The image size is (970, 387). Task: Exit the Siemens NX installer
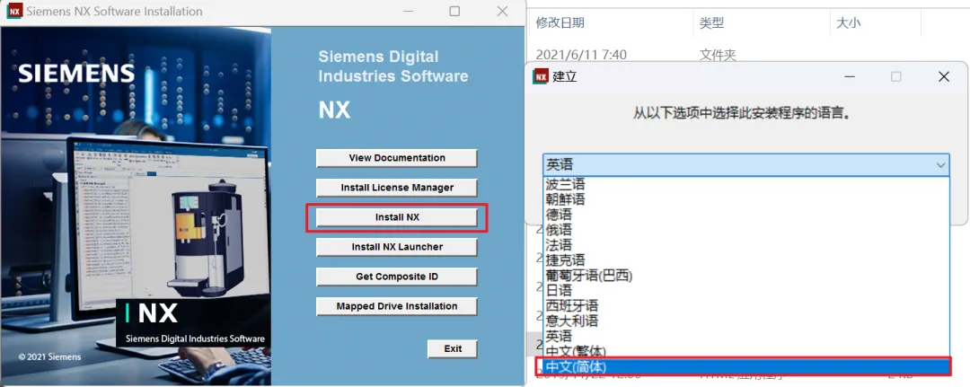click(453, 348)
